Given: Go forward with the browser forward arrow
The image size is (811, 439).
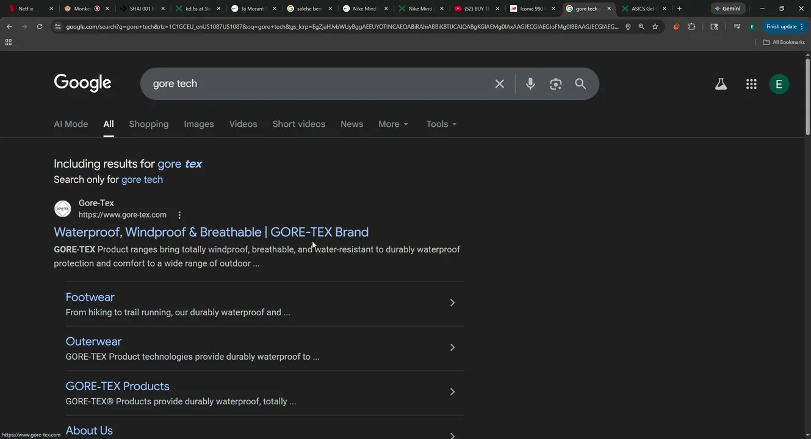Looking at the screenshot, I should click(x=24, y=27).
